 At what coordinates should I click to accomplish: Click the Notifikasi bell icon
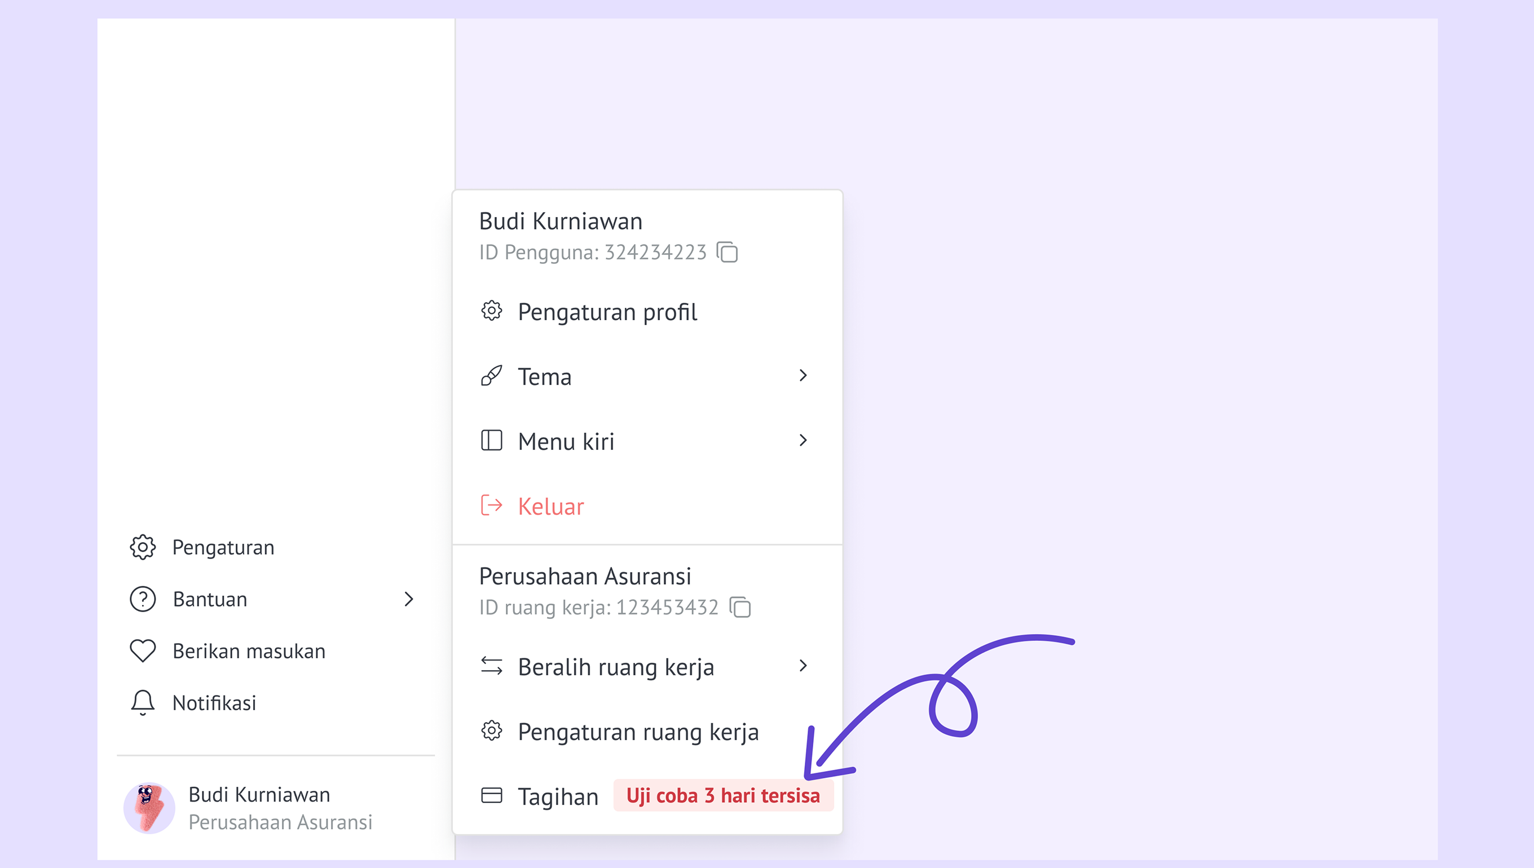[143, 702]
